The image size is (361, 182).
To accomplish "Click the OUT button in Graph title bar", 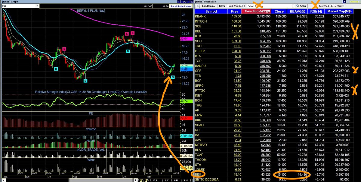I will 185,2.
